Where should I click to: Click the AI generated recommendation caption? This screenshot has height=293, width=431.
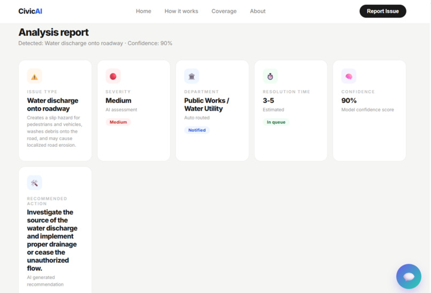tap(45, 281)
